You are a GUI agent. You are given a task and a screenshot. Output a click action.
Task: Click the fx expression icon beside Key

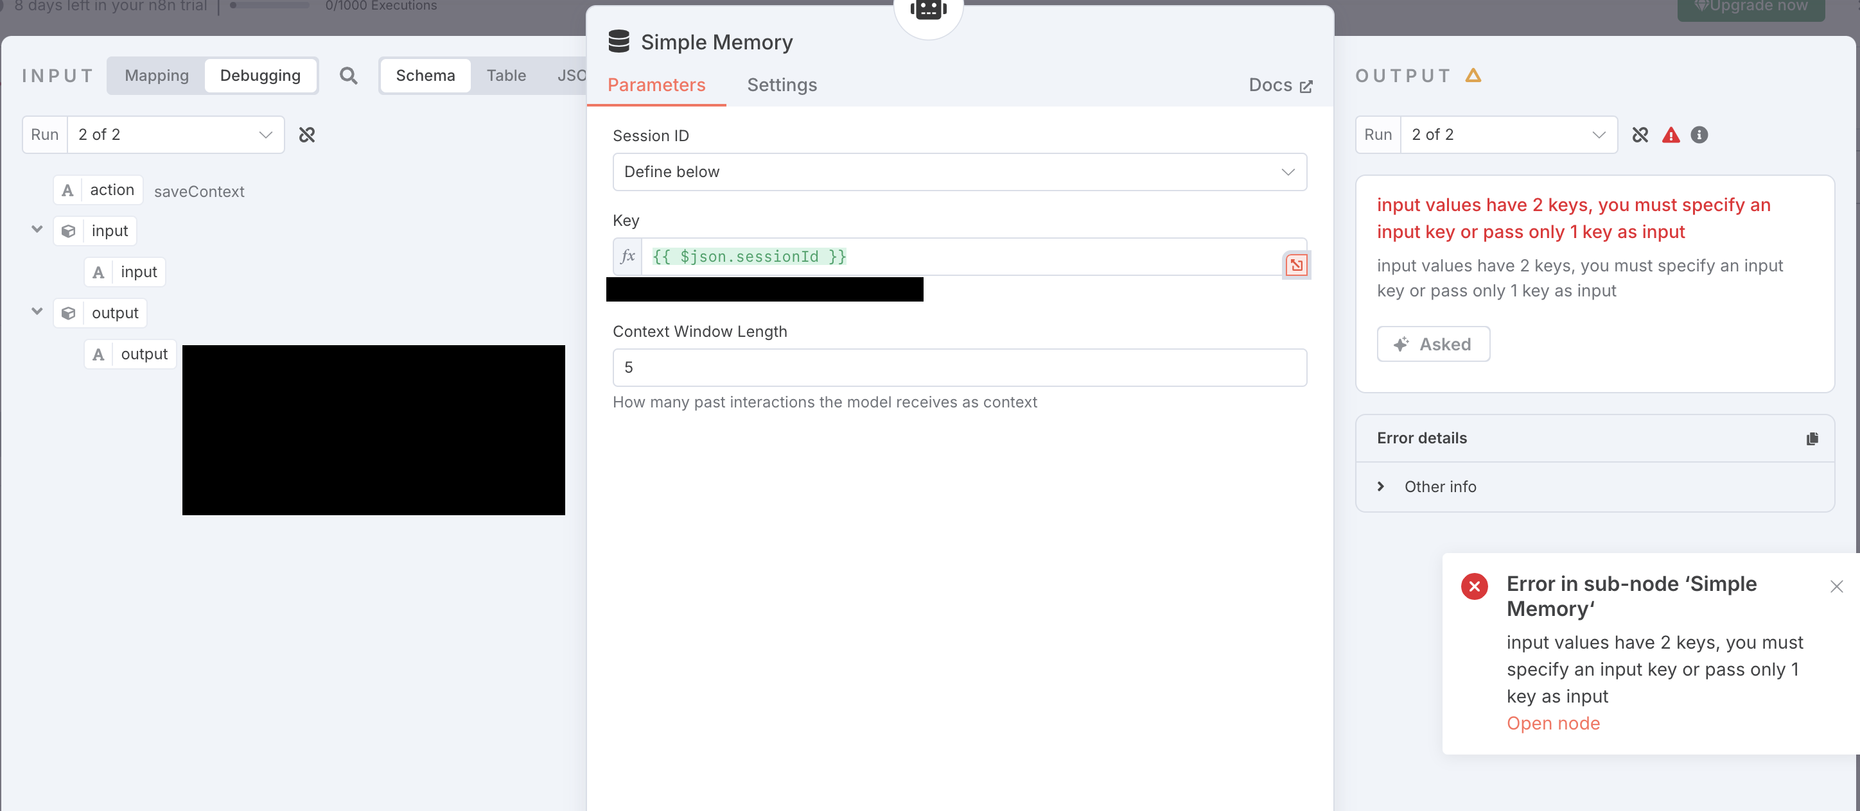click(627, 256)
